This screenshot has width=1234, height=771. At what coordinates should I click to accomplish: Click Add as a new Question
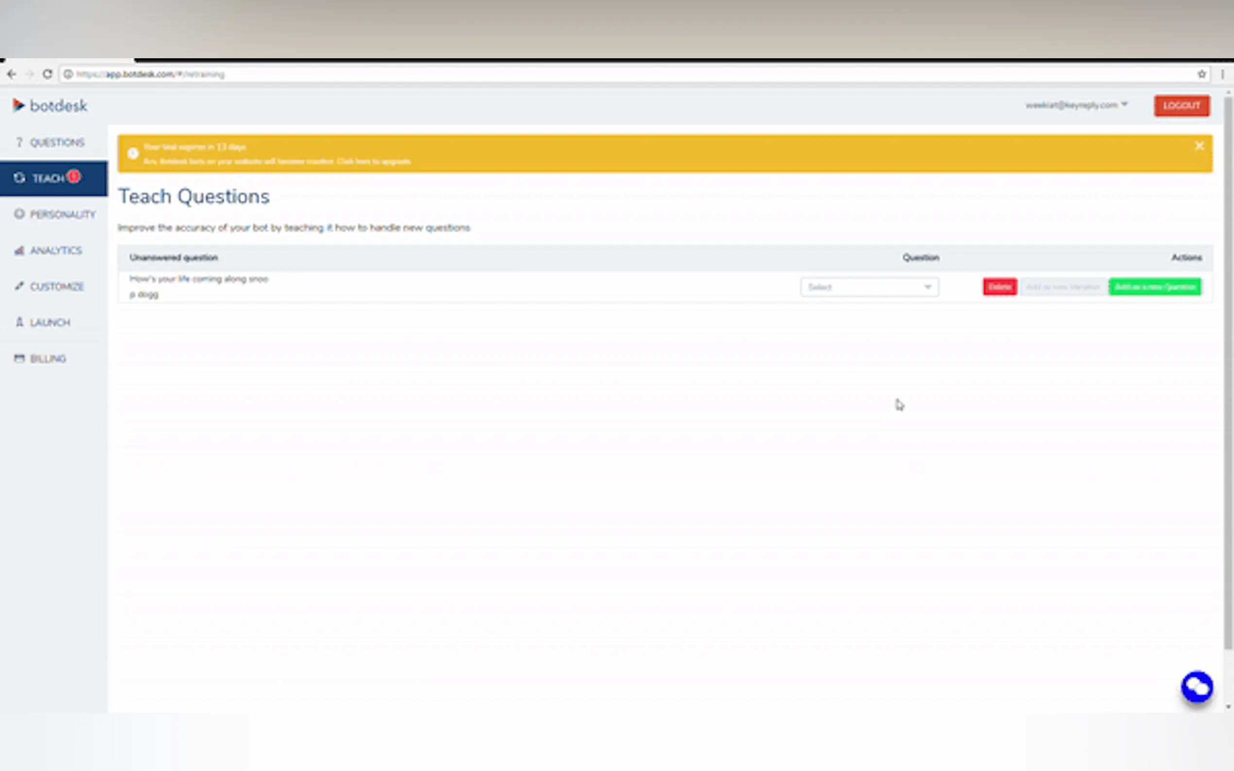coord(1154,287)
